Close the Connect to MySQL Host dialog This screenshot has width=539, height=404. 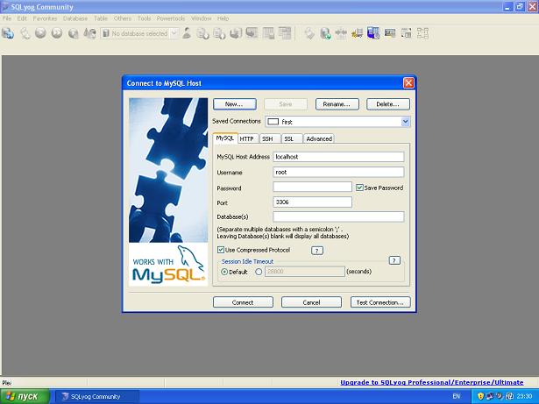[x=408, y=83]
